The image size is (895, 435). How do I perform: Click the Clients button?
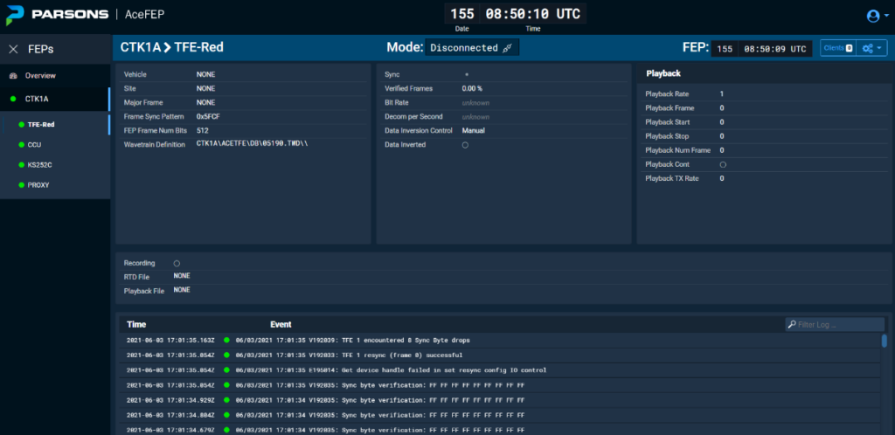(837, 48)
